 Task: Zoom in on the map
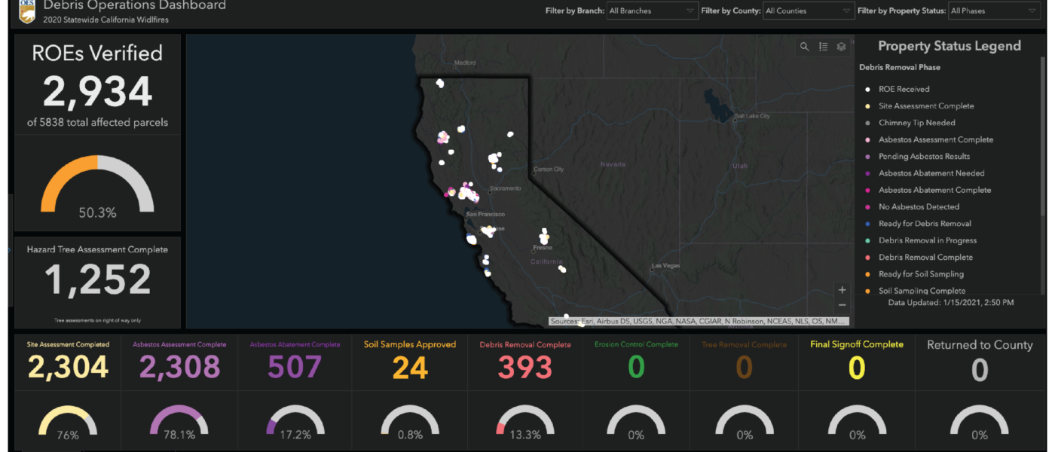(842, 290)
